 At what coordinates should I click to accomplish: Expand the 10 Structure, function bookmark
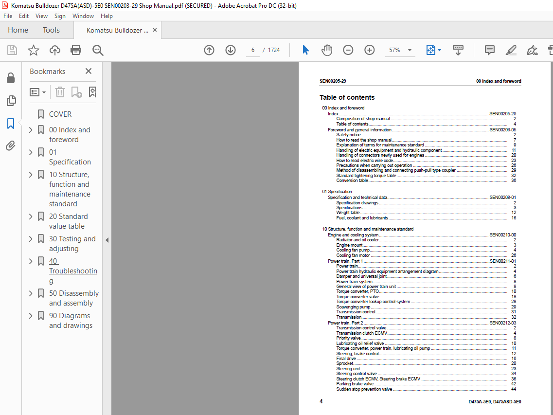tap(31, 175)
